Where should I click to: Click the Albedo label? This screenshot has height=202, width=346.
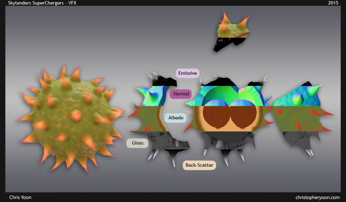coord(176,118)
